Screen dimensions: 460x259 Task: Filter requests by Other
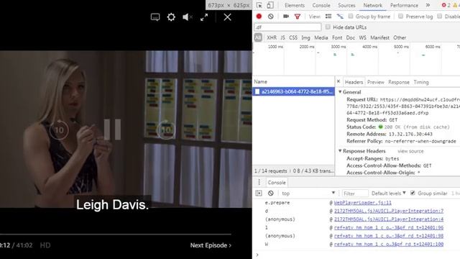[x=400, y=37]
